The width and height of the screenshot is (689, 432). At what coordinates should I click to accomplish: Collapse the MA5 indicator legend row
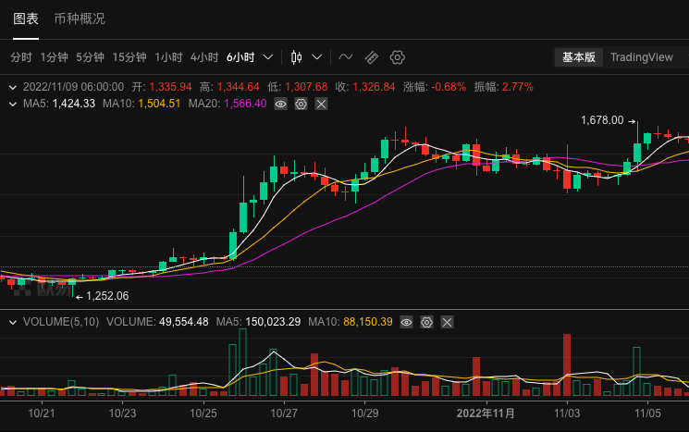(12, 104)
